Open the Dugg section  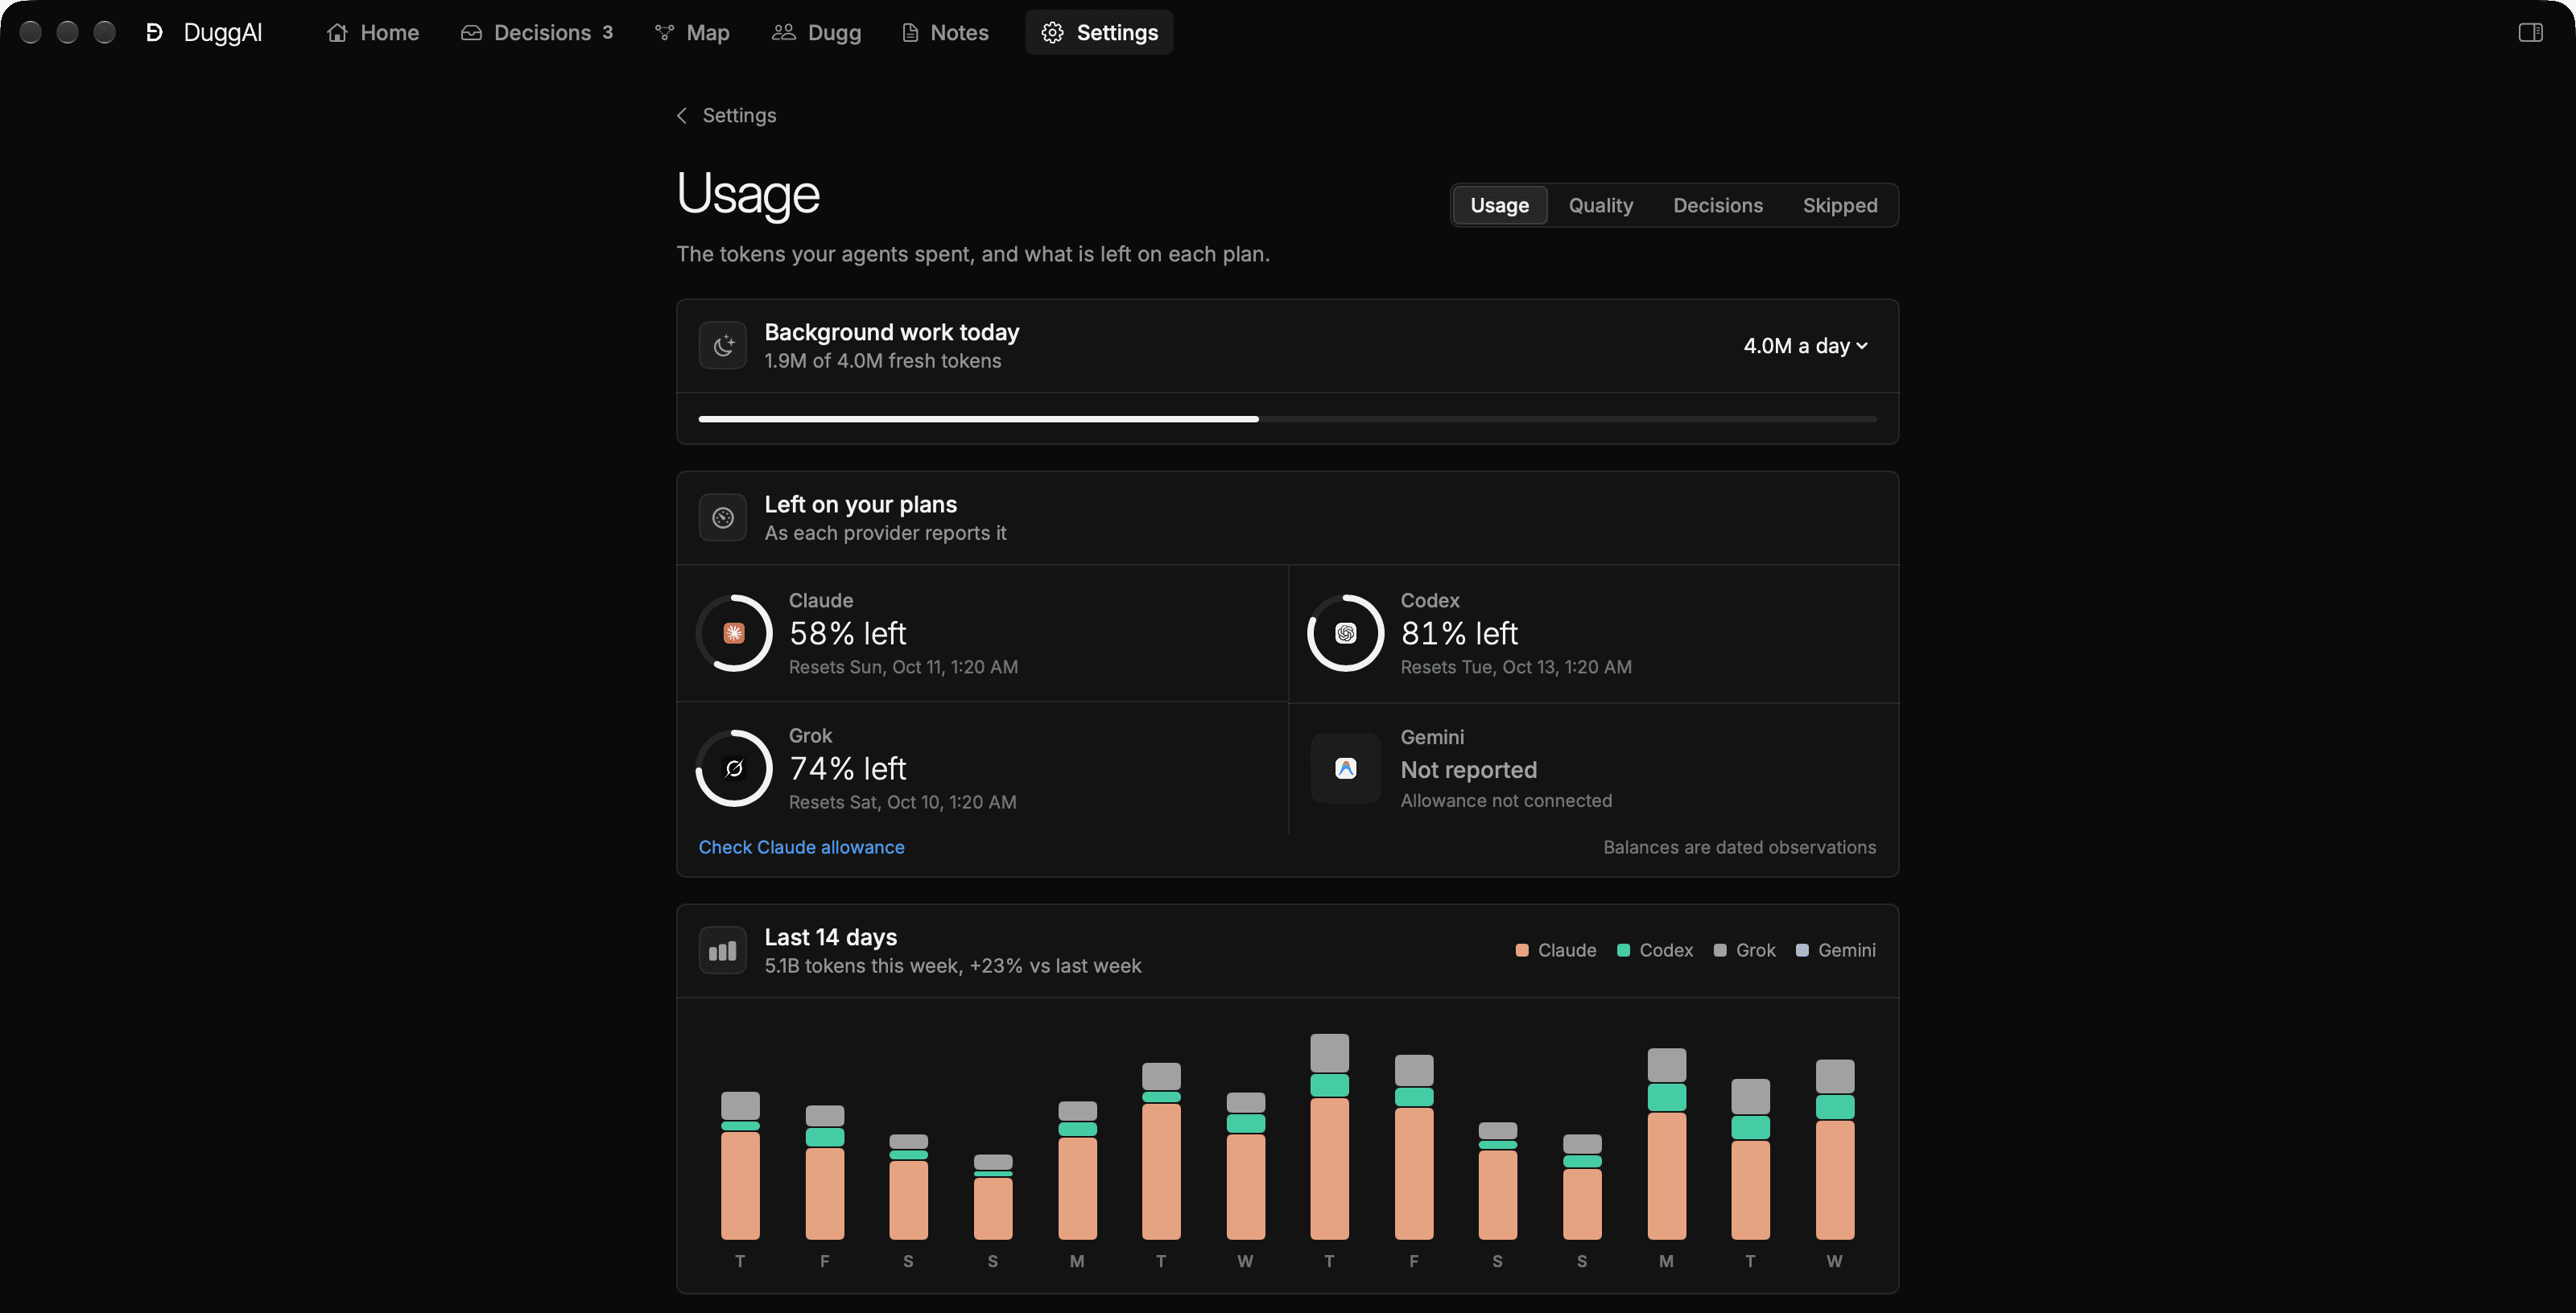tap(816, 33)
